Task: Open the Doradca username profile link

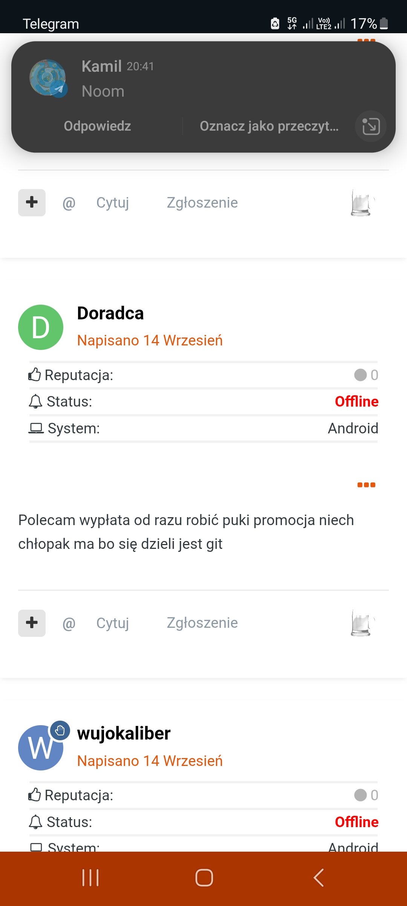Action: [110, 313]
